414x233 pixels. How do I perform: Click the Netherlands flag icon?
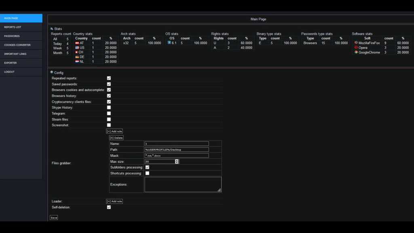77,61
